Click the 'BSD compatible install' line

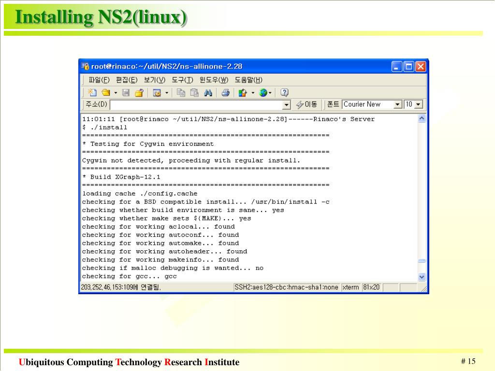[205, 201]
